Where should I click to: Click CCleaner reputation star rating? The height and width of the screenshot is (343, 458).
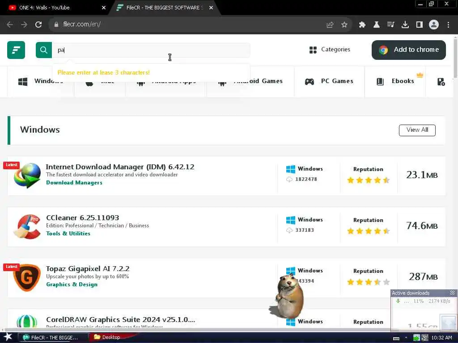pos(369,231)
